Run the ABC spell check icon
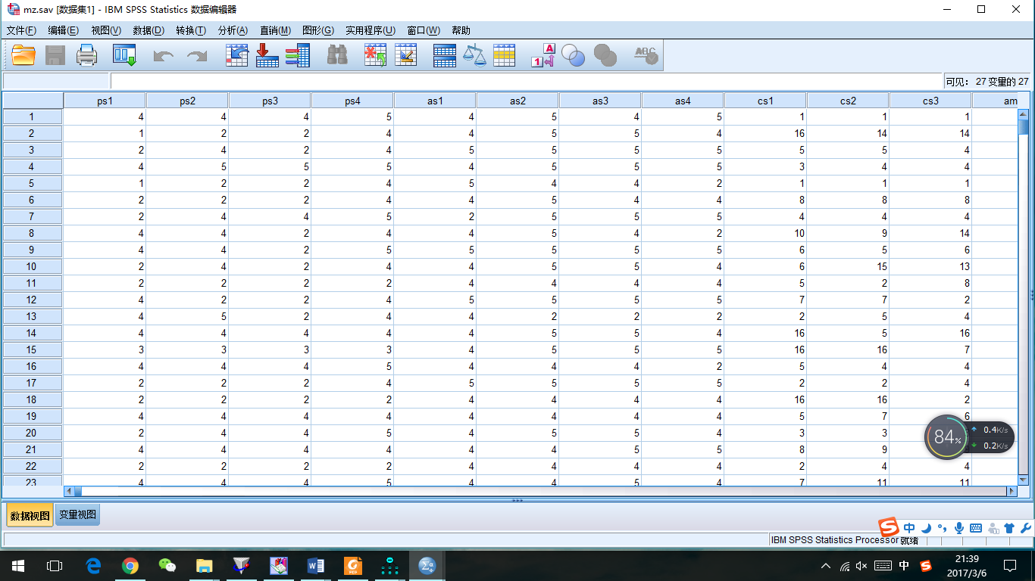The width and height of the screenshot is (1035, 581). pos(646,55)
